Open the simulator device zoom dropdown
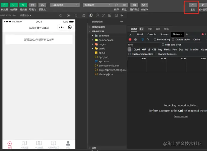 (x=8, y=16)
